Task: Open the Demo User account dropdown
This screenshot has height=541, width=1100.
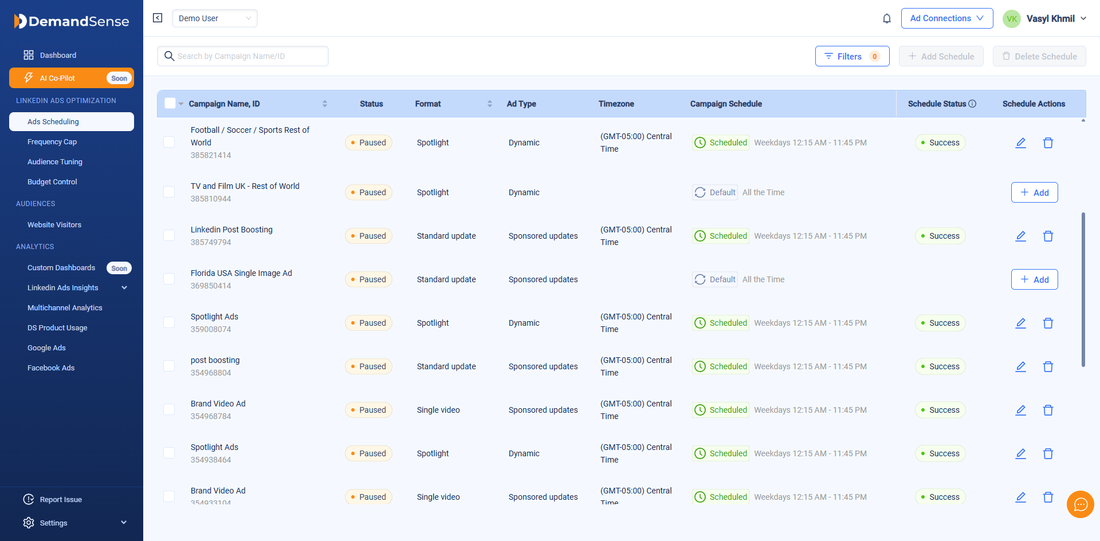Action: (214, 18)
